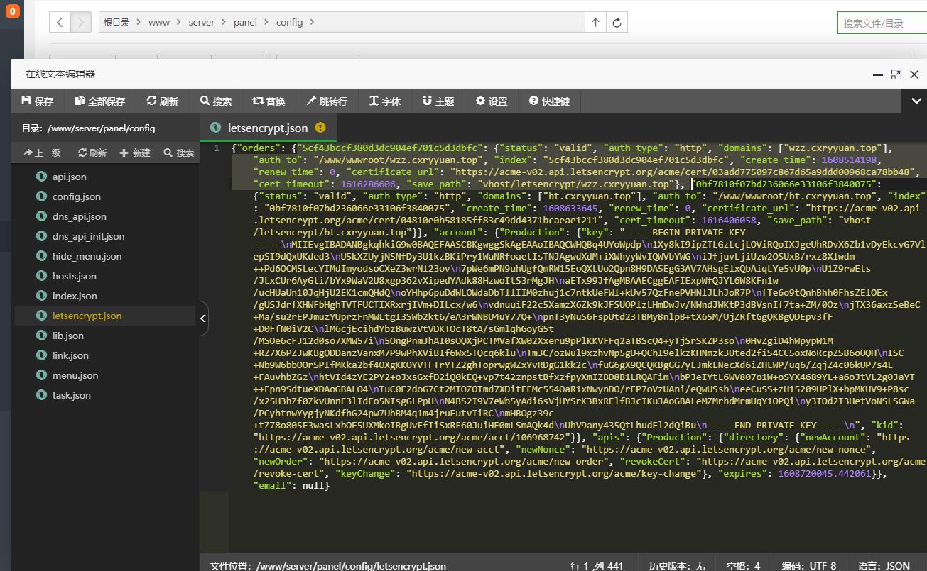Refresh the file manager path

click(617, 23)
